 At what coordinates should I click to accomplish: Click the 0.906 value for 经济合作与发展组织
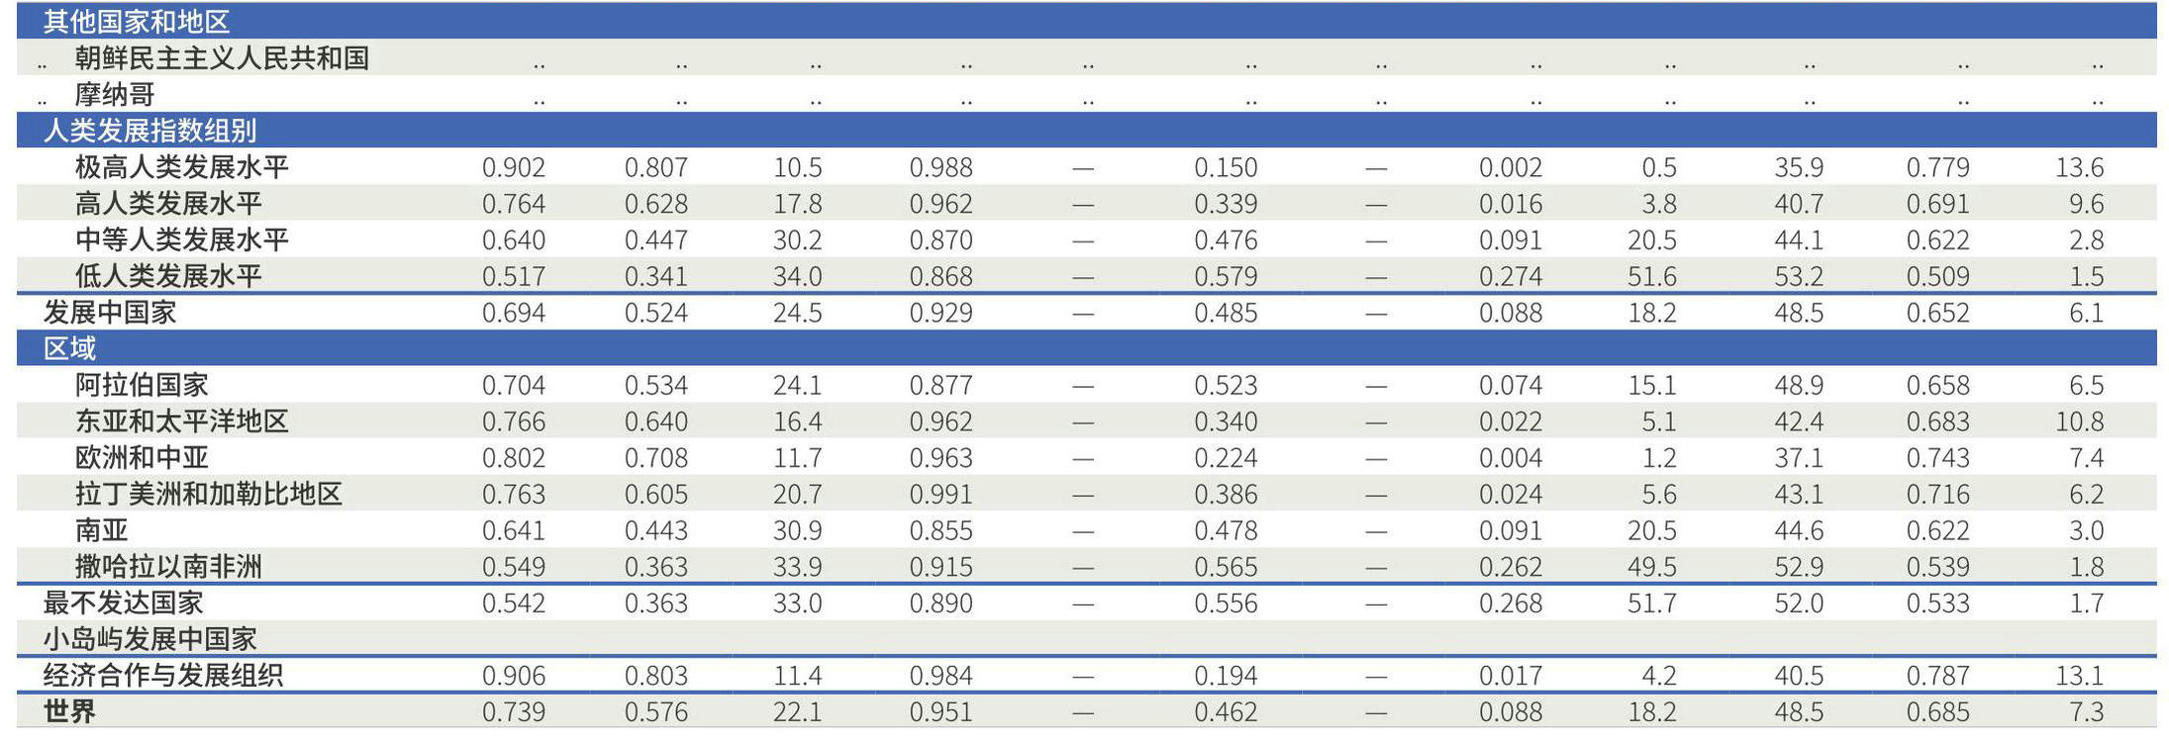point(513,676)
